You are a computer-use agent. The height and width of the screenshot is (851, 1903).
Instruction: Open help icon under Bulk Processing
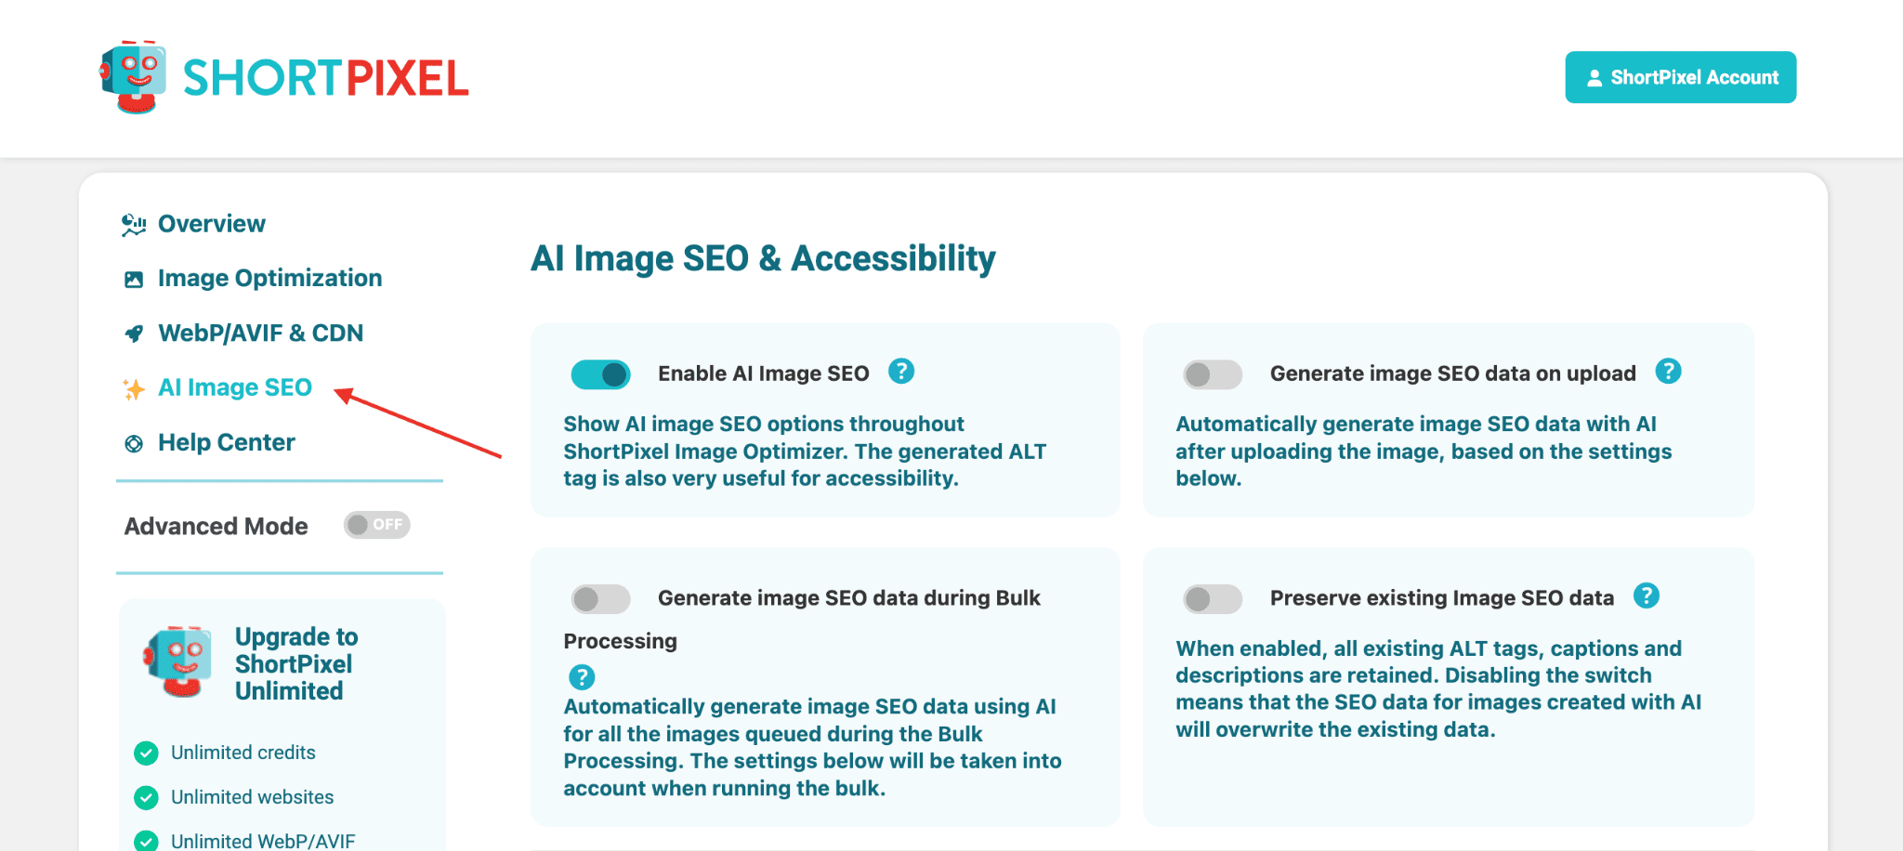click(582, 677)
